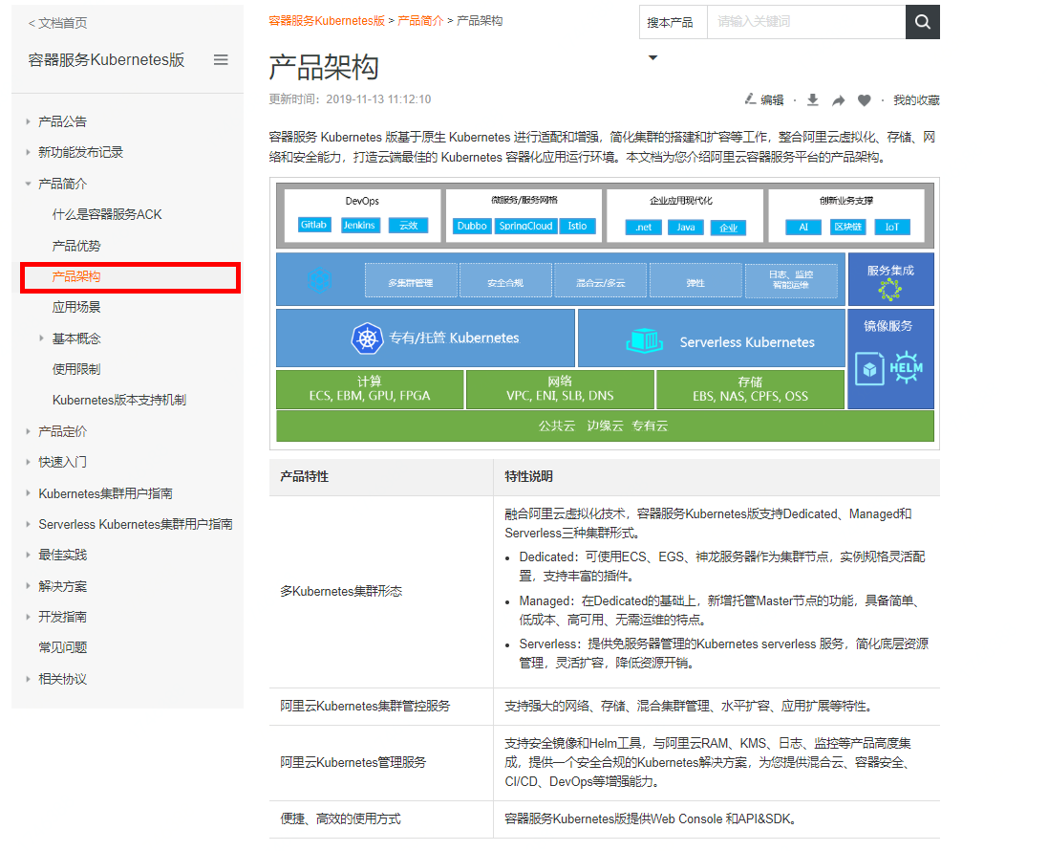Click the Serverless Kubernetes cube icon
The height and width of the screenshot is (851, 1048).
(x=644, y=341)
